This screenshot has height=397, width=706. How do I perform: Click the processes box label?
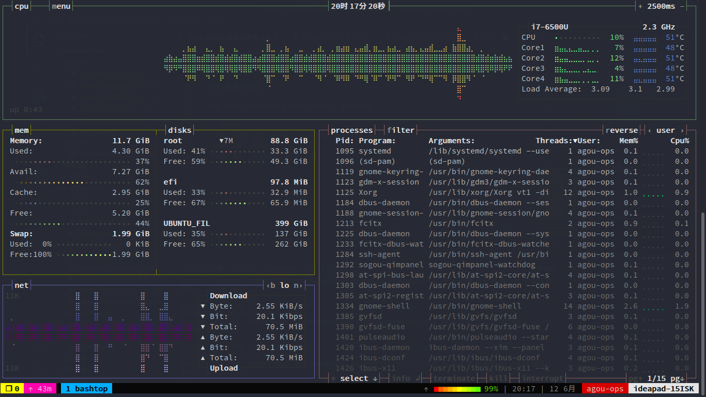351,130
